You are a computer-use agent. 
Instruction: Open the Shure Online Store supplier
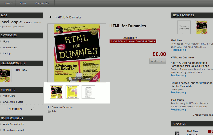pyautogui.click(x=13, y=102)
